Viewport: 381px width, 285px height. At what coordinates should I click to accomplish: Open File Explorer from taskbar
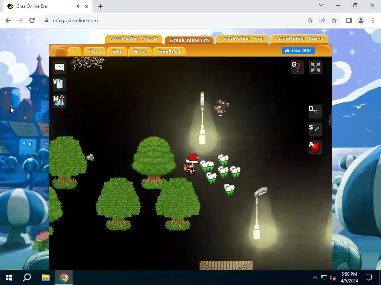[45, 278]
